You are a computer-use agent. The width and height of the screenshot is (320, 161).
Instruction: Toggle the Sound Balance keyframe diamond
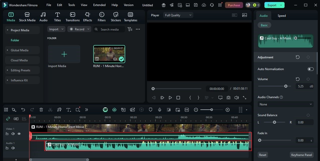[308, 115]
